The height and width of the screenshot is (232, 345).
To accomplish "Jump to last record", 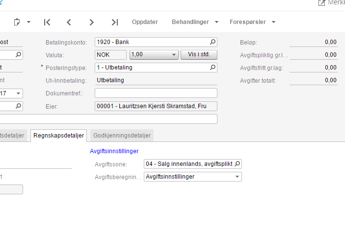I will tap(115, 22).
